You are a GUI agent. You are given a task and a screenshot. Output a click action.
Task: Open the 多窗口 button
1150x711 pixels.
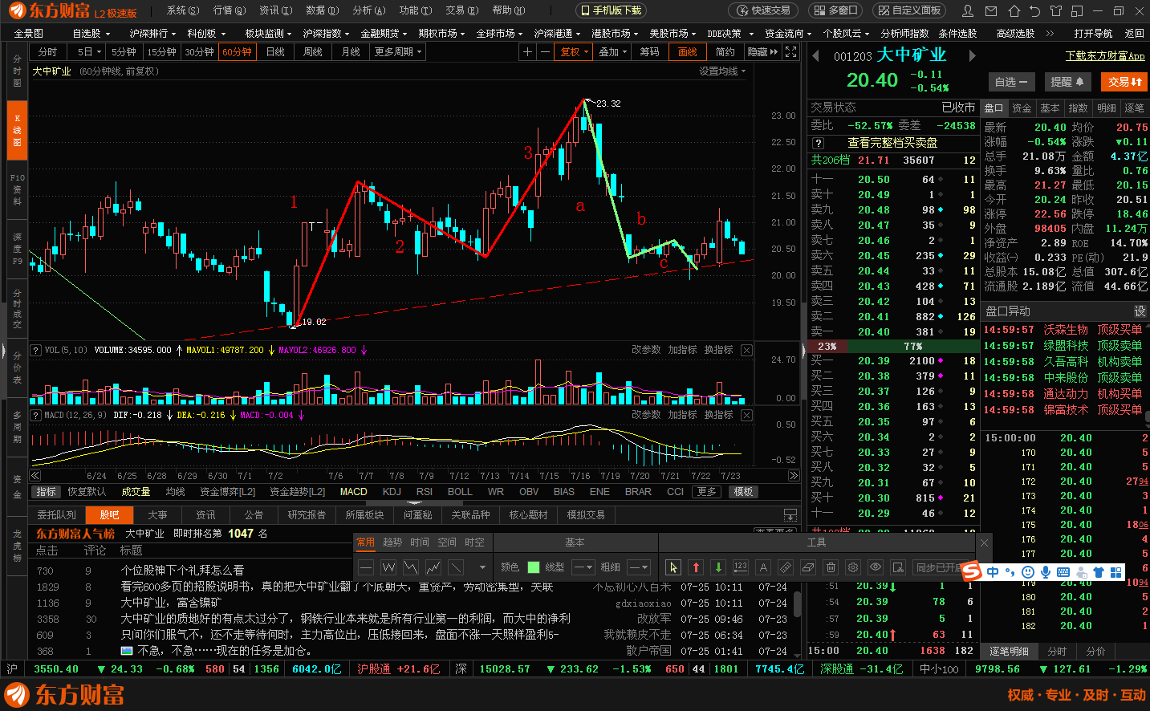836,10
